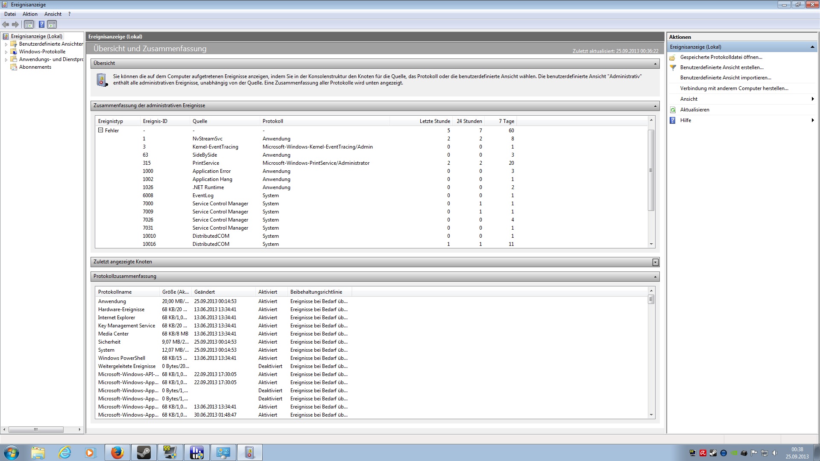Click the blue help toolbar icon
The height and width of the screenshot is (461, 820).
pos(41,24)
